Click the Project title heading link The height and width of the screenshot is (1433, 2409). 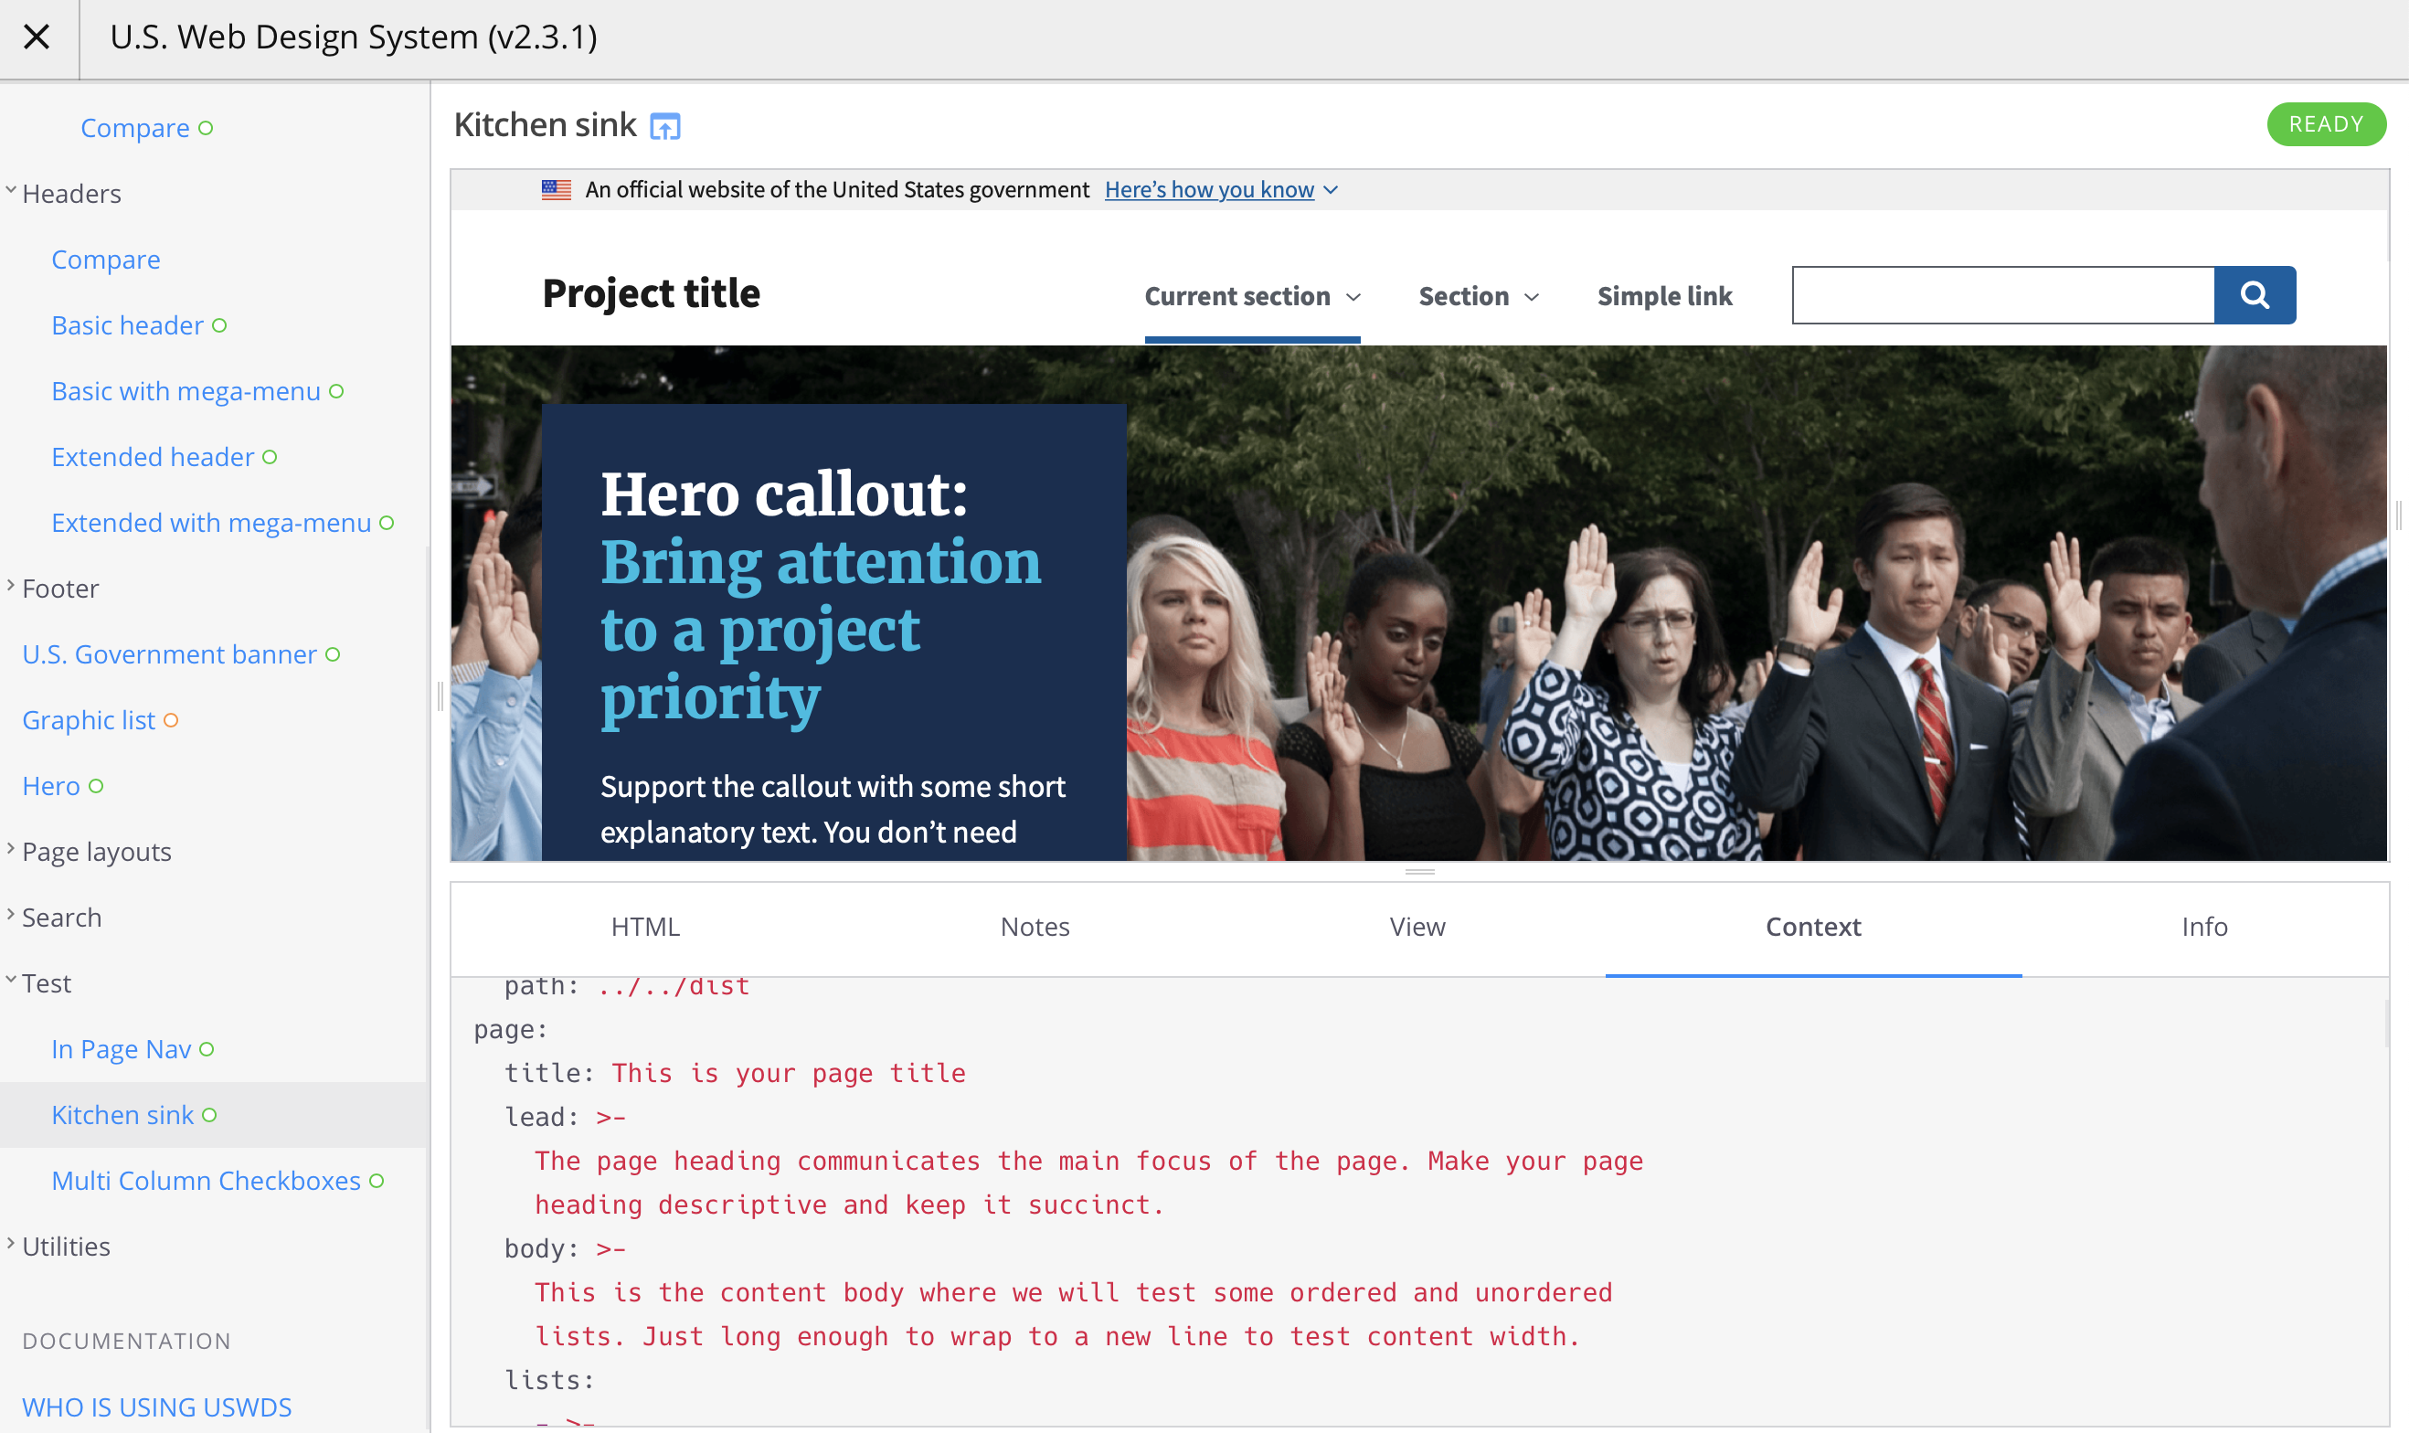(651, 293)
